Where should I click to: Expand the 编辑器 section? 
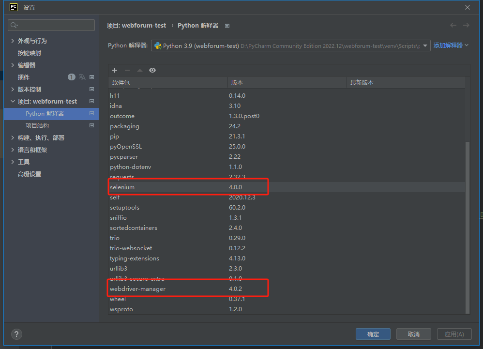[x=13, y=65]
